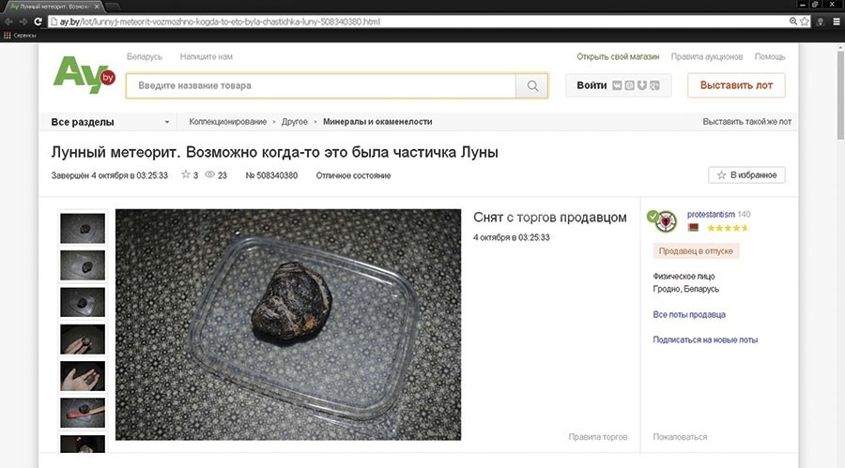Open the protestantism seller profile
Viewport: 845px width, 468px height.
(711, 215)
